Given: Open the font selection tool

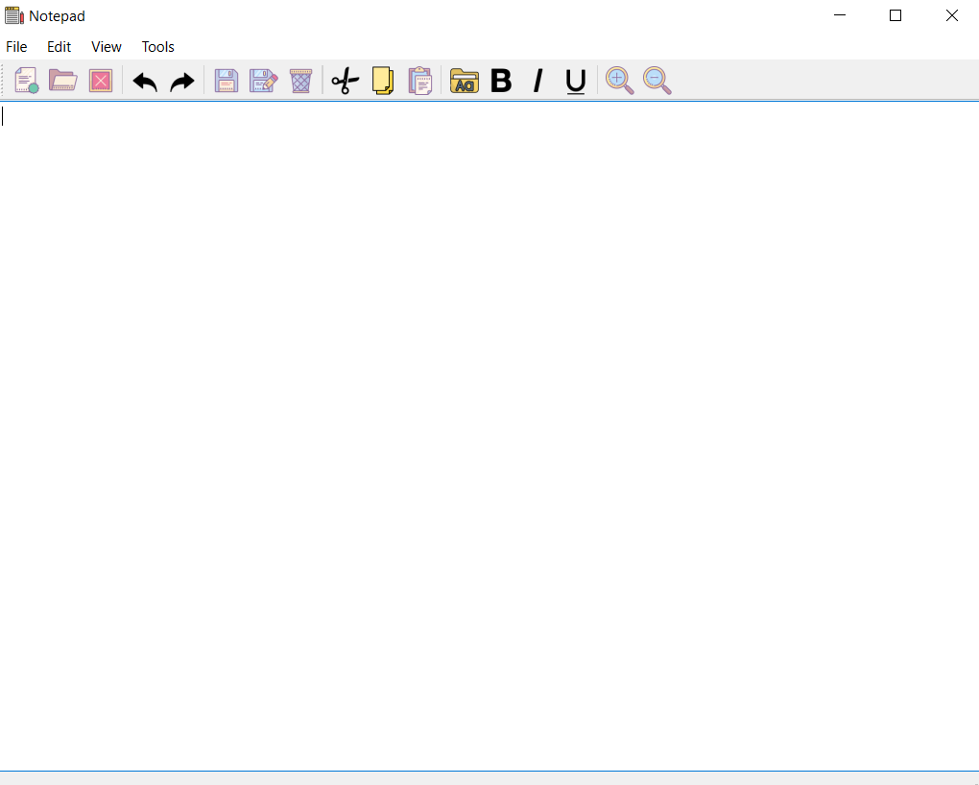Looking at the screenshot, I should pyautogui.click(x=464, y=81).
